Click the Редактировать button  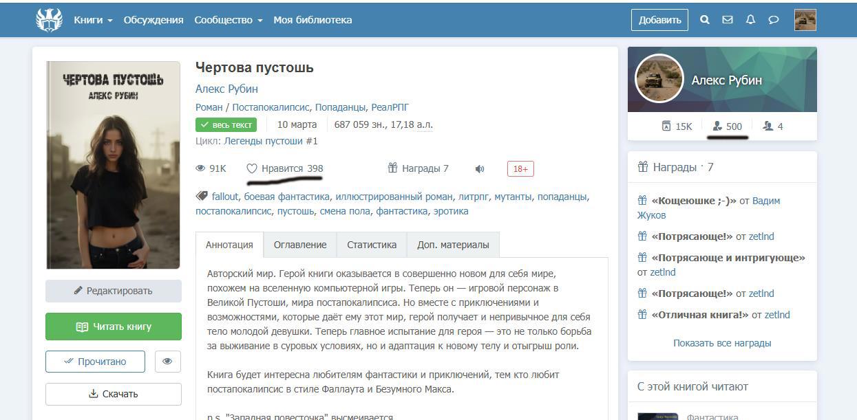pyautogui.click(x=114, y=291)
